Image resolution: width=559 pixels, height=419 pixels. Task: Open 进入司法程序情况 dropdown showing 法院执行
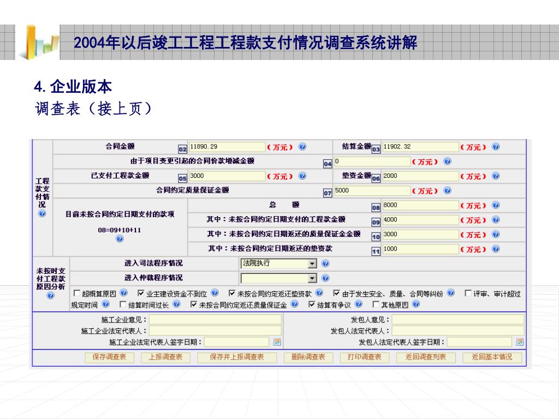click(x=279, y=264)
